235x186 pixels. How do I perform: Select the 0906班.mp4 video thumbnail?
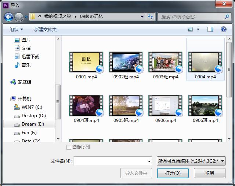[x=205, y=105]
